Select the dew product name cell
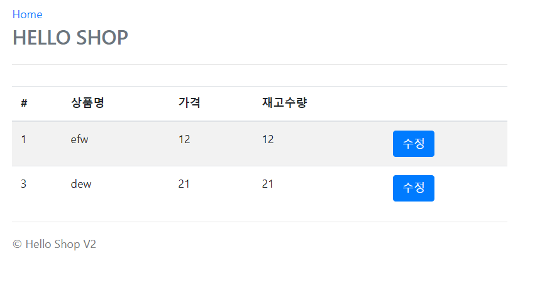Viewport: 547px width, 285px height. click(81, 184)
